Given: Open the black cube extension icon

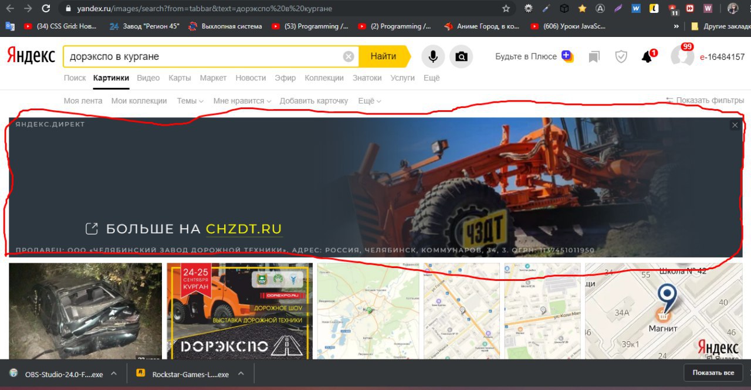Looking at the screenshot, I should point(564,9).
